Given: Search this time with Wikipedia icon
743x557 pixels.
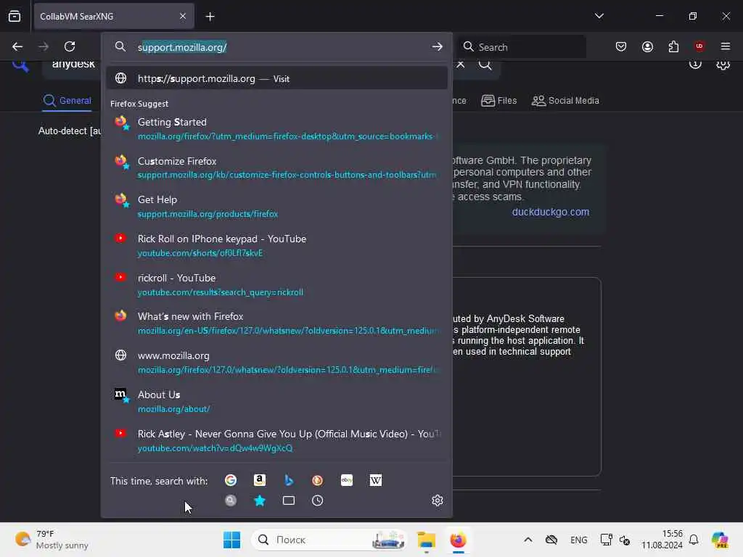Looking at the screenshot, I should tap(375, 480).
